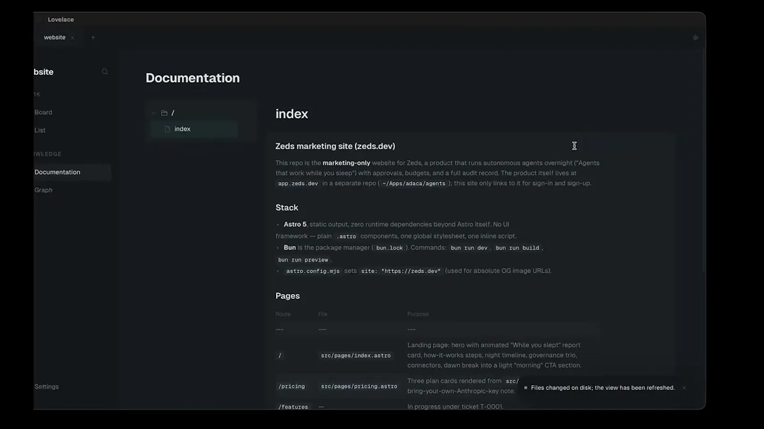Collapse the root folder chevron
Screen dimensions: 764x429
click(x=153, y=113)
